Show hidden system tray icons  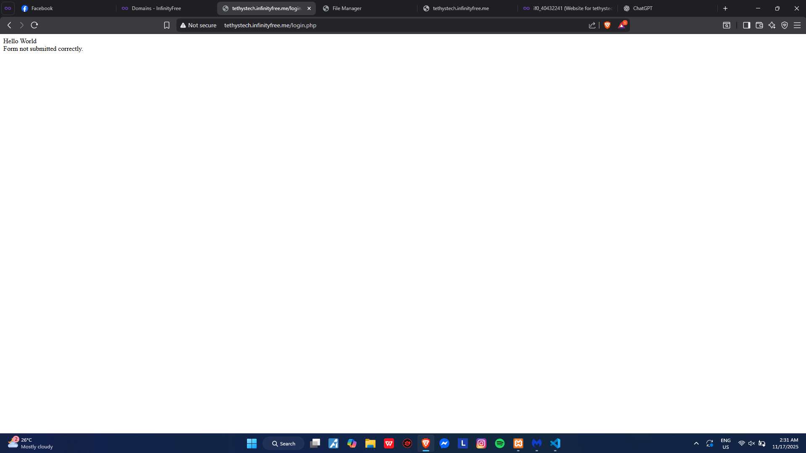(696, 443)
